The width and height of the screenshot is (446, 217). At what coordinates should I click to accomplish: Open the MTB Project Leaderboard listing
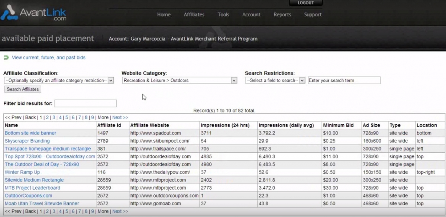[32, 188]
